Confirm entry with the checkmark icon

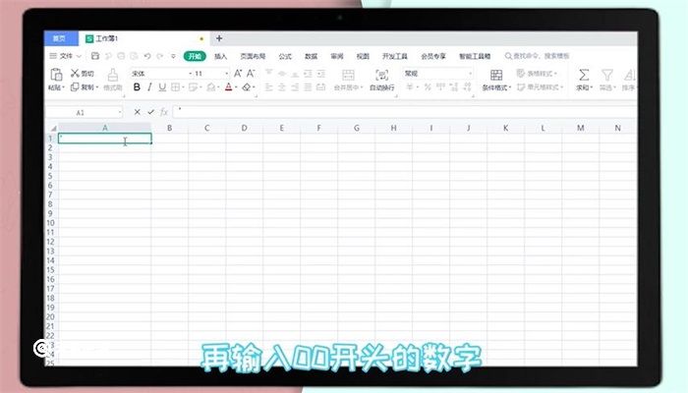pyautogui.click(x=150, y=112)
